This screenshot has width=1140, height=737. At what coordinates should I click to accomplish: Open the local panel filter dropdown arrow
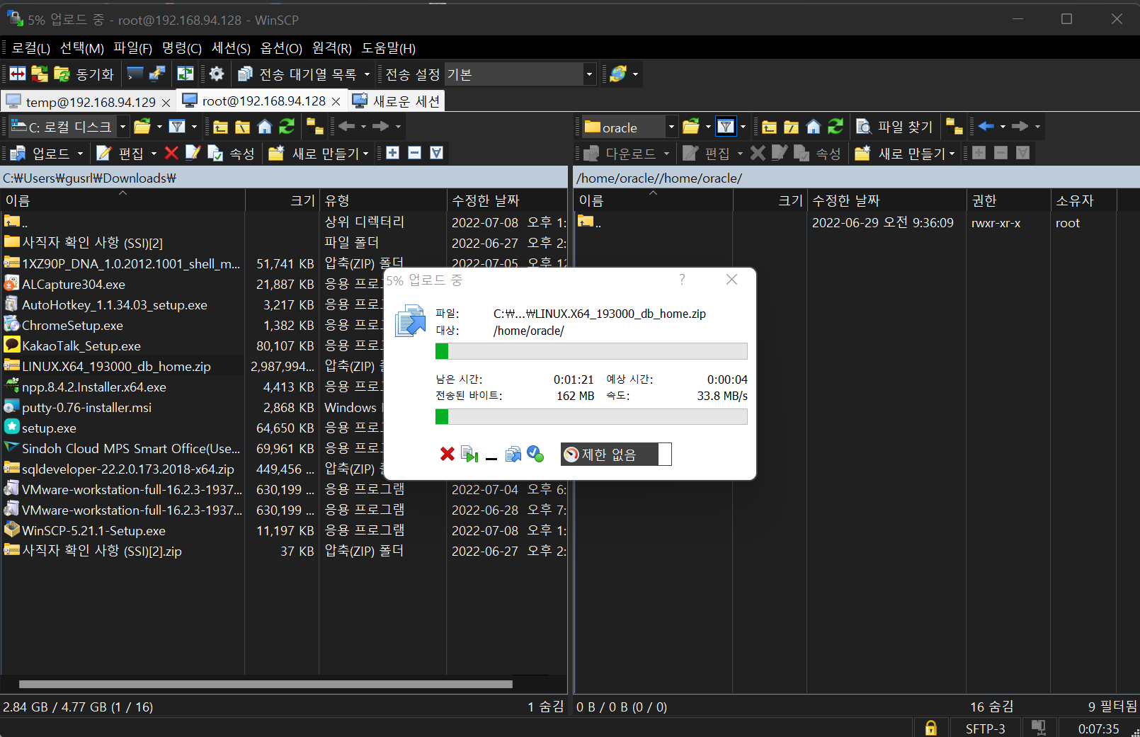pos(194,127)
